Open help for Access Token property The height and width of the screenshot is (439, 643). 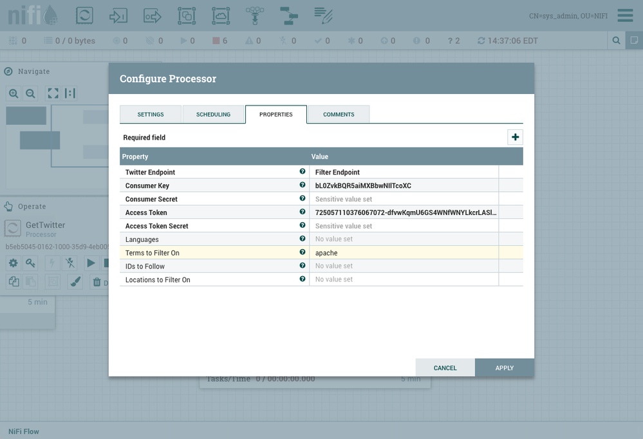click(x=303, y=212)
